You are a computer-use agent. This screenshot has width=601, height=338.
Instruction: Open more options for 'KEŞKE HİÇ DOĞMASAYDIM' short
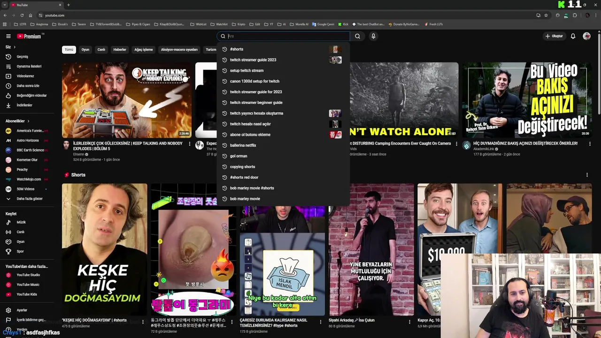tap(143, 322)
